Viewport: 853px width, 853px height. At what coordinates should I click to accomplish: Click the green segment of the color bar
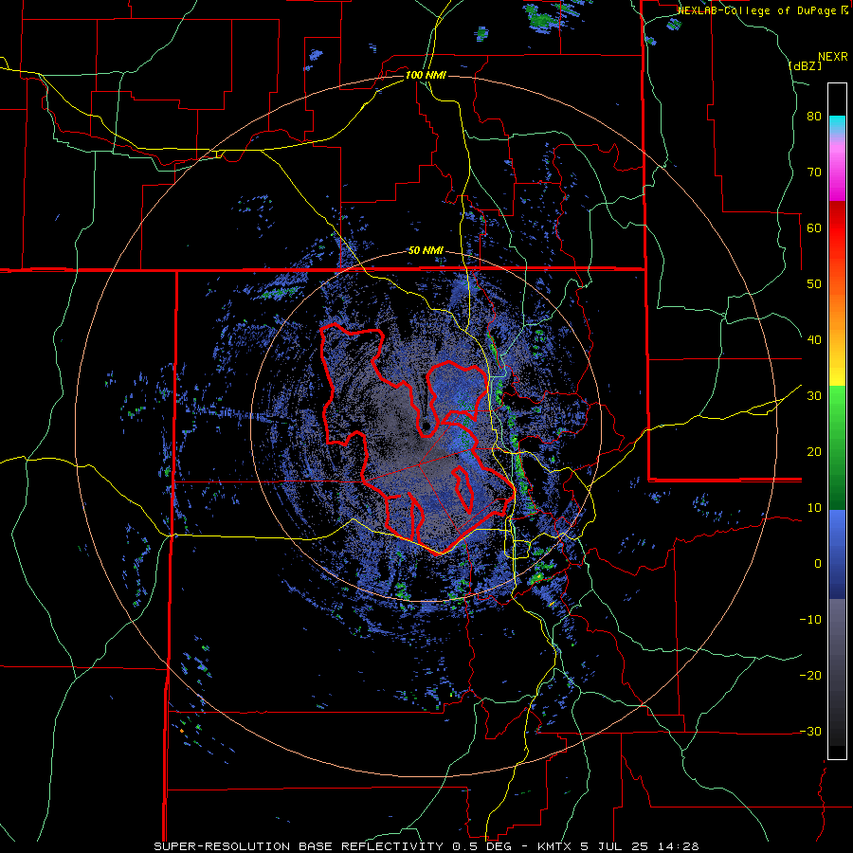[x=837, y=447]
